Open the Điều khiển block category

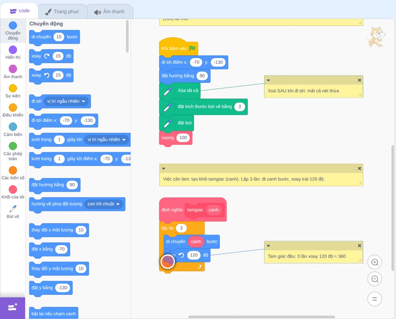(13, 110)
